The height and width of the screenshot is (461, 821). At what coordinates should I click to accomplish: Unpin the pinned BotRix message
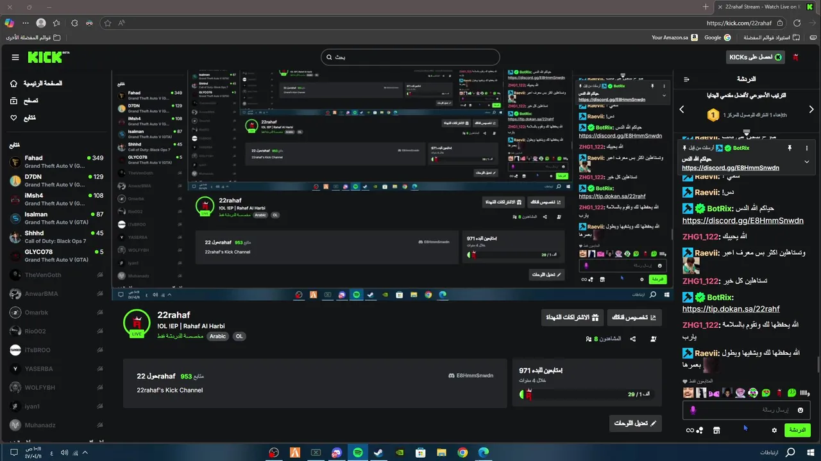[790, 148]
